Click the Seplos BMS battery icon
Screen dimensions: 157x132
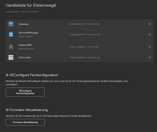pos(11,47)
